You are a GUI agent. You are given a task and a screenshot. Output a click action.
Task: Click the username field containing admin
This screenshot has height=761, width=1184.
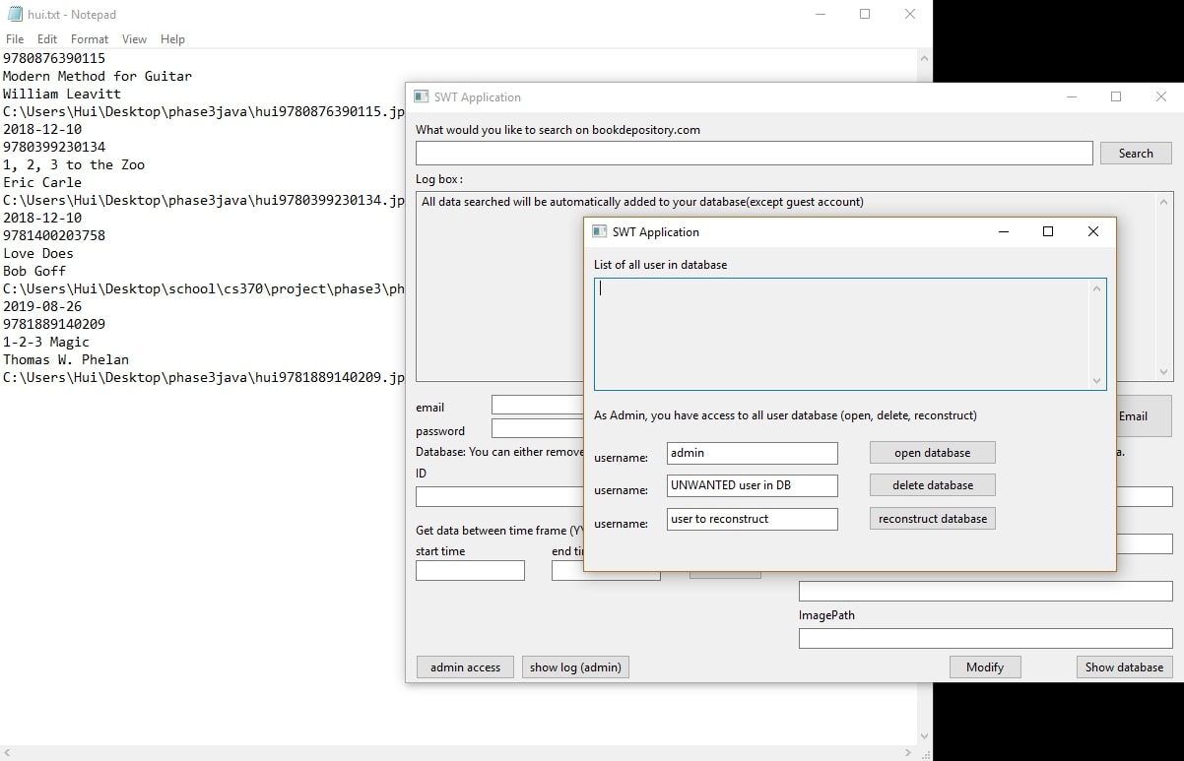click(x=752, y=453)
